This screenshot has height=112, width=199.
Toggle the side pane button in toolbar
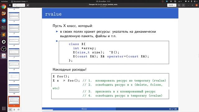[x=10, y=5]
